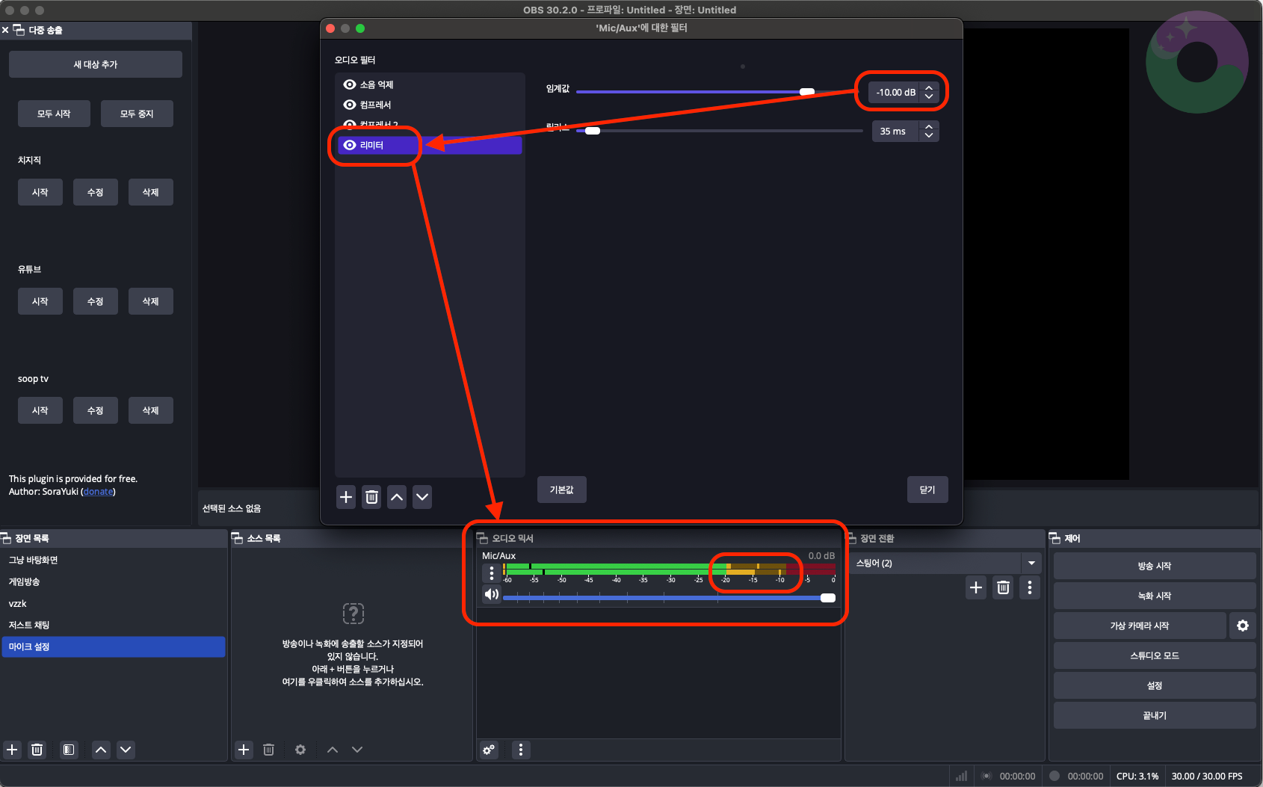Viewport: 1263px width, 787px height.
Task: Move source up arrow in sources toolbar
Action: 333,750
